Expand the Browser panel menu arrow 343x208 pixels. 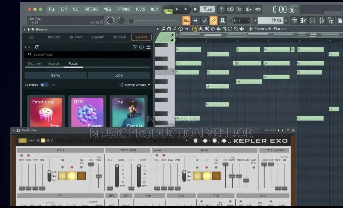click(25, 30)
